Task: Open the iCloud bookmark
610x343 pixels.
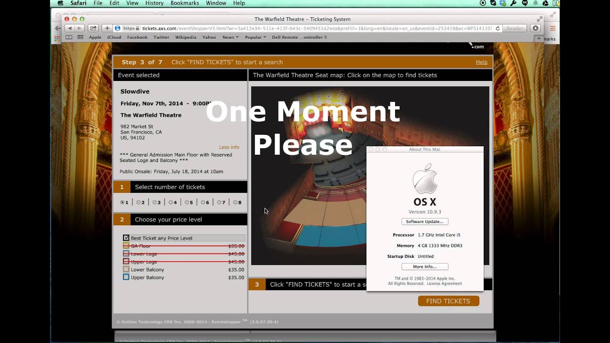Action: pyautogui.click(x=114, y=37)
